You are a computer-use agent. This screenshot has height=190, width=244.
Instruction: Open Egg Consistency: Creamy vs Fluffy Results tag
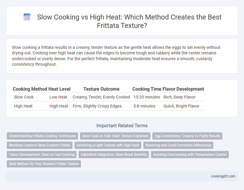point(187,136)
